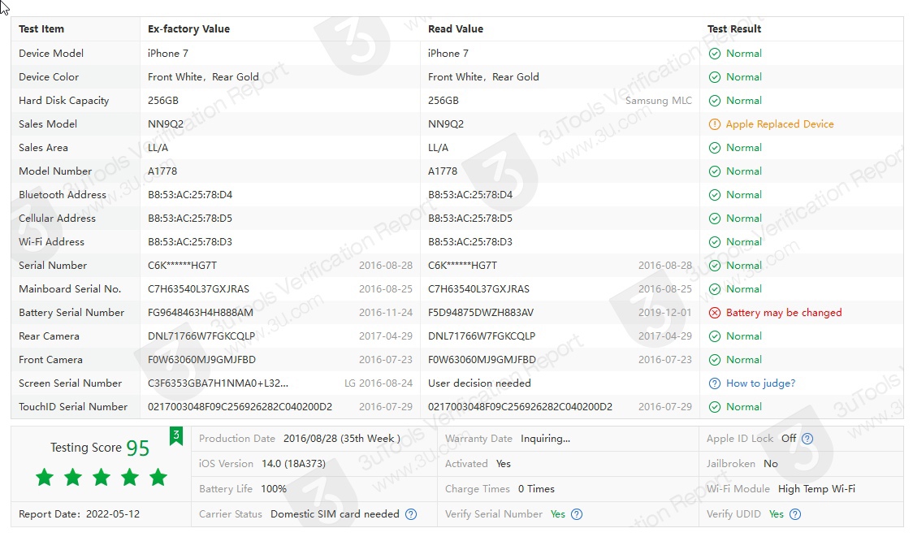The width and height of the screenshot is (913, 537).
Task: Select the 'Samsung MLC' label in Hard Disk row
Action: click(x=659, y=101)
